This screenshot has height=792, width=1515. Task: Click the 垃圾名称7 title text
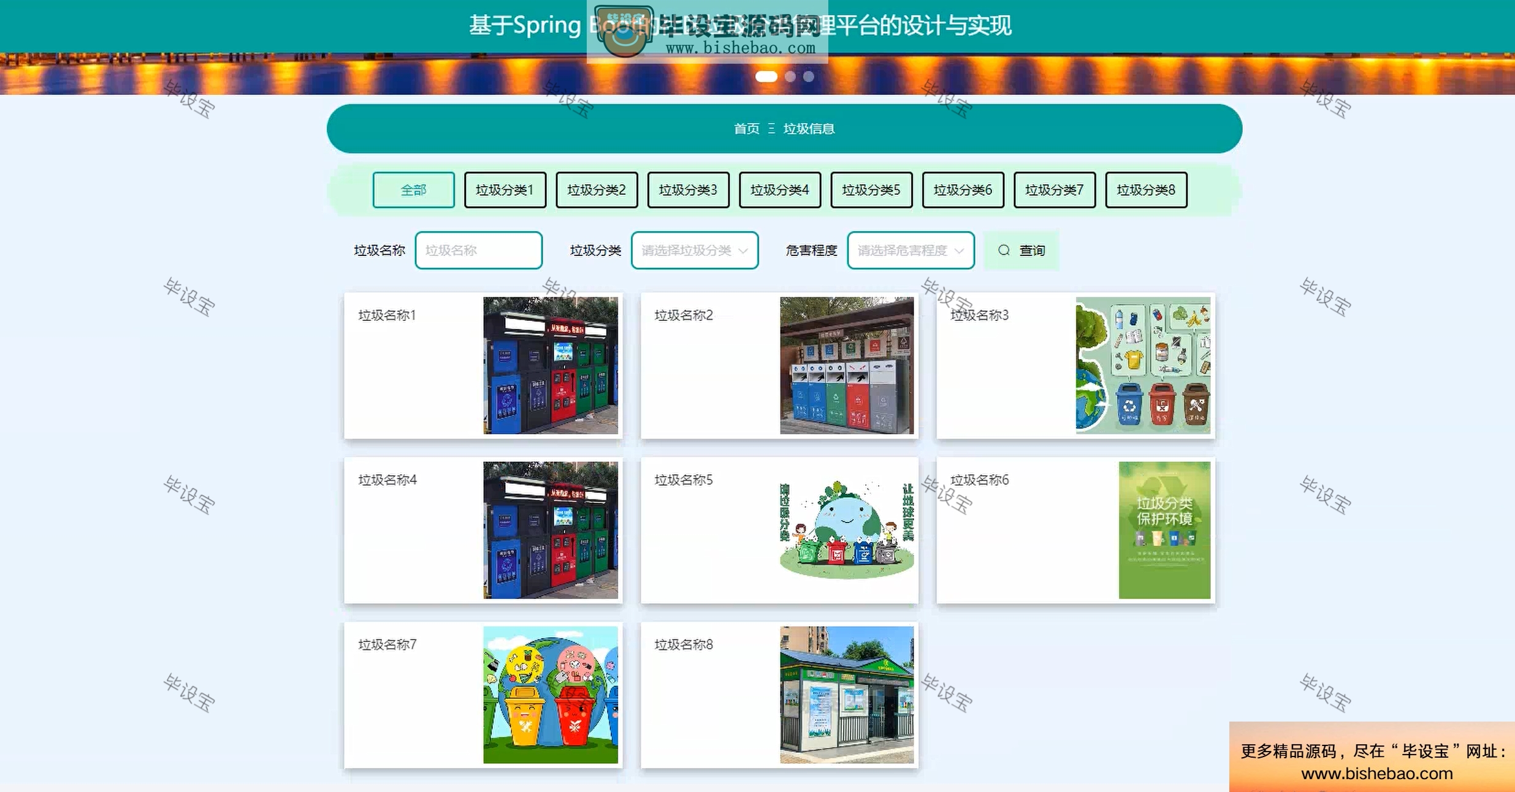(x=387, y=644)
